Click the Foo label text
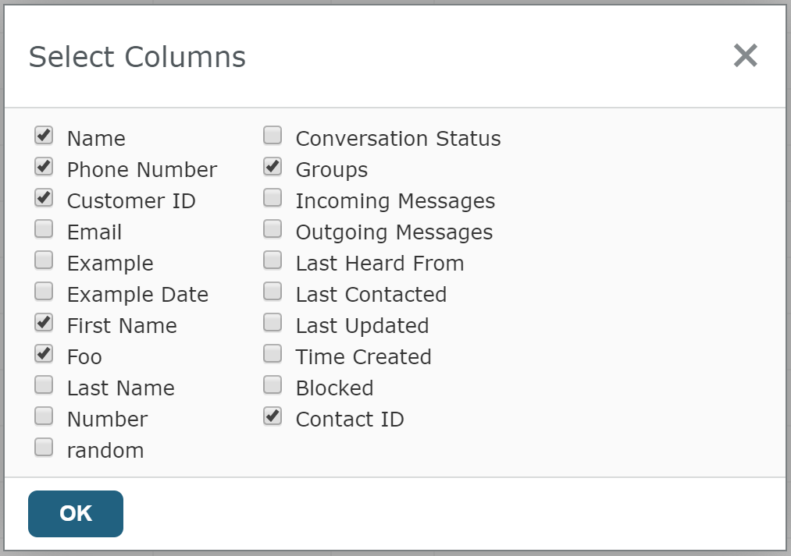The height and width of the screenshot is (556, 791). coord(85,357)
